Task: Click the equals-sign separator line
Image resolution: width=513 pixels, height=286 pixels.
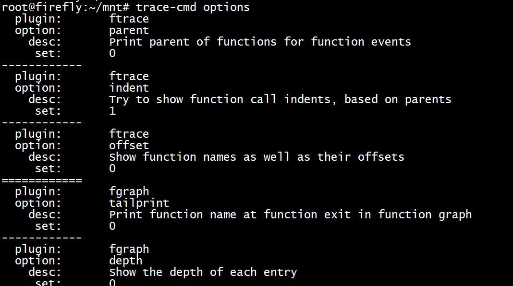Action: pyautogui.click(x=42, y=180)
